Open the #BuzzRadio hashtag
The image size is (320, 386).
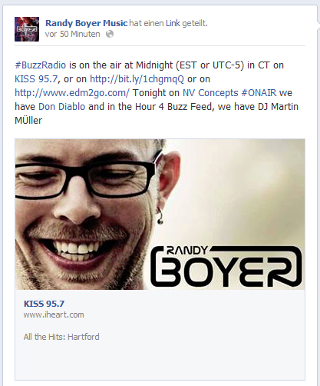[x=41, y=65]
